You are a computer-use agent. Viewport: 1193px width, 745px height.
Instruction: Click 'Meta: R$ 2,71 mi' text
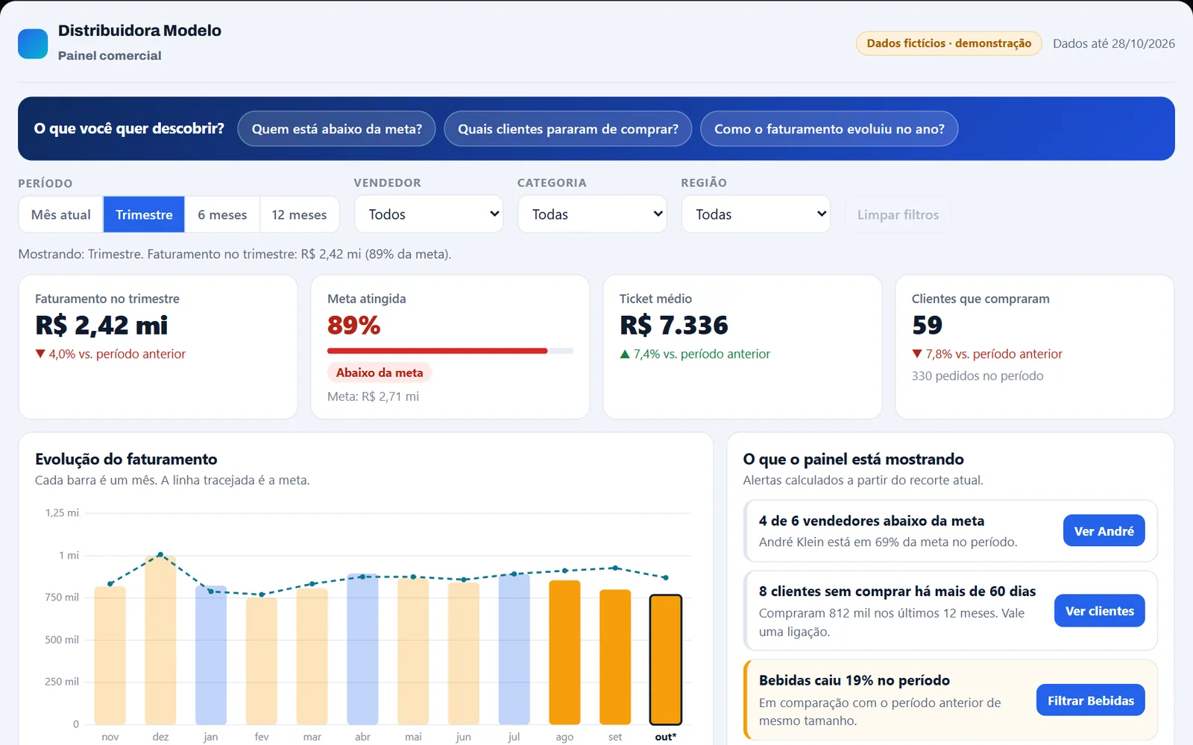[x=373, y=396]
